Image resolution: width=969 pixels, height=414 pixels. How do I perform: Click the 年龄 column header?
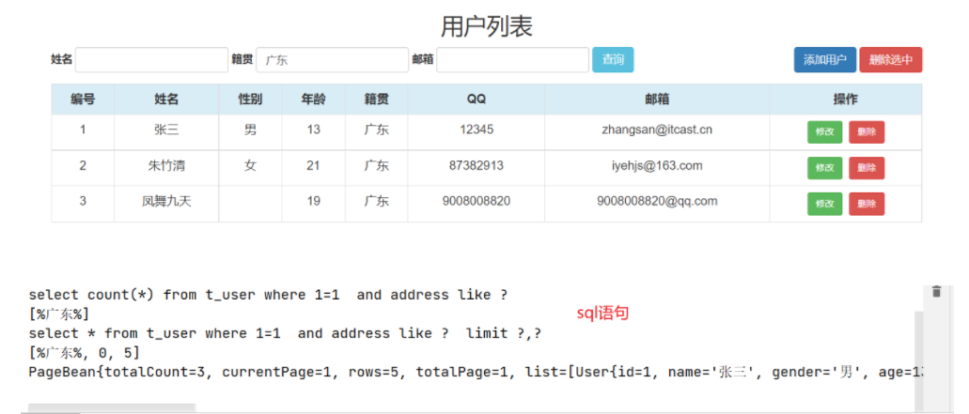click(x=313, y=100)
